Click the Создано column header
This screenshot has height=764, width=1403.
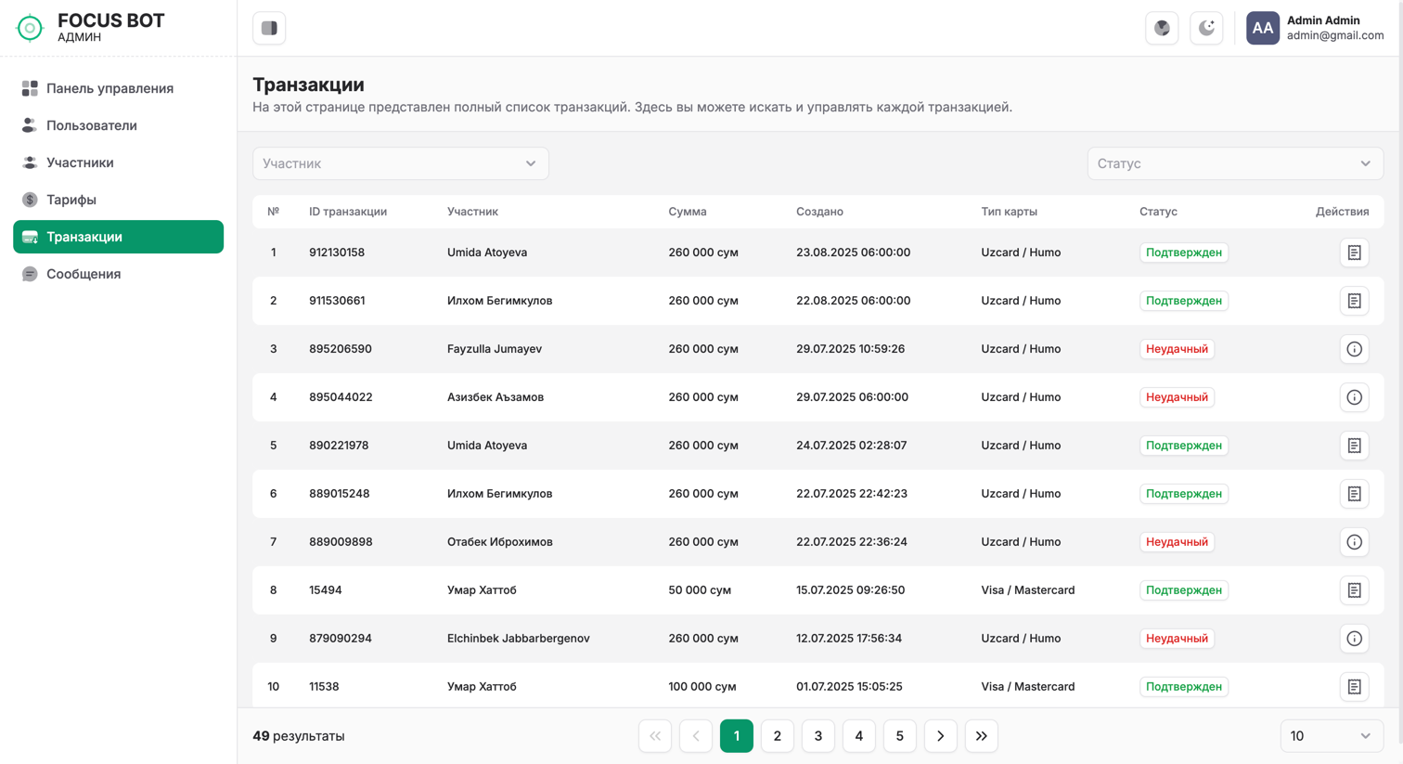819,212
